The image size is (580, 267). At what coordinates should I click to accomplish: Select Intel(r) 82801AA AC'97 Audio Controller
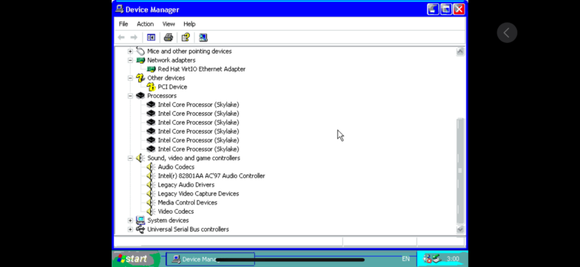click(x=211, y=175)
